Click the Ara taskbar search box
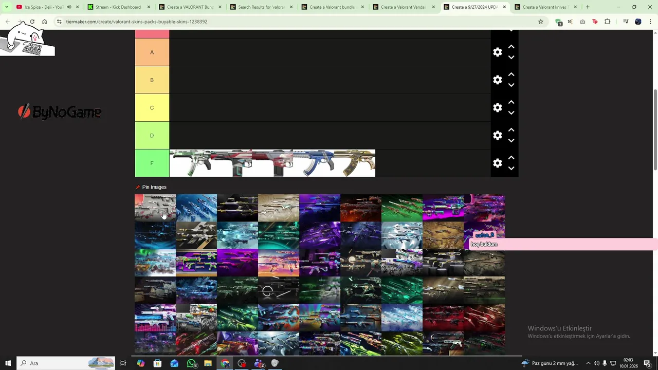Screen dimensions: 658x370 click(x=66, y=363)
